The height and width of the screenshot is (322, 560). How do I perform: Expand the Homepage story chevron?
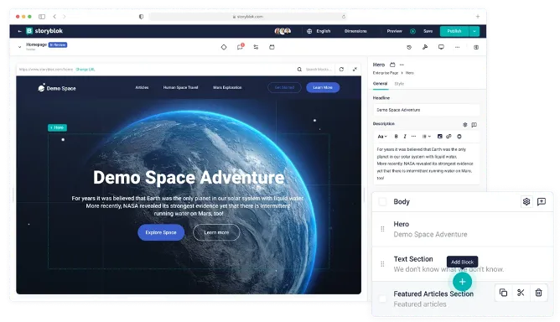19,47
